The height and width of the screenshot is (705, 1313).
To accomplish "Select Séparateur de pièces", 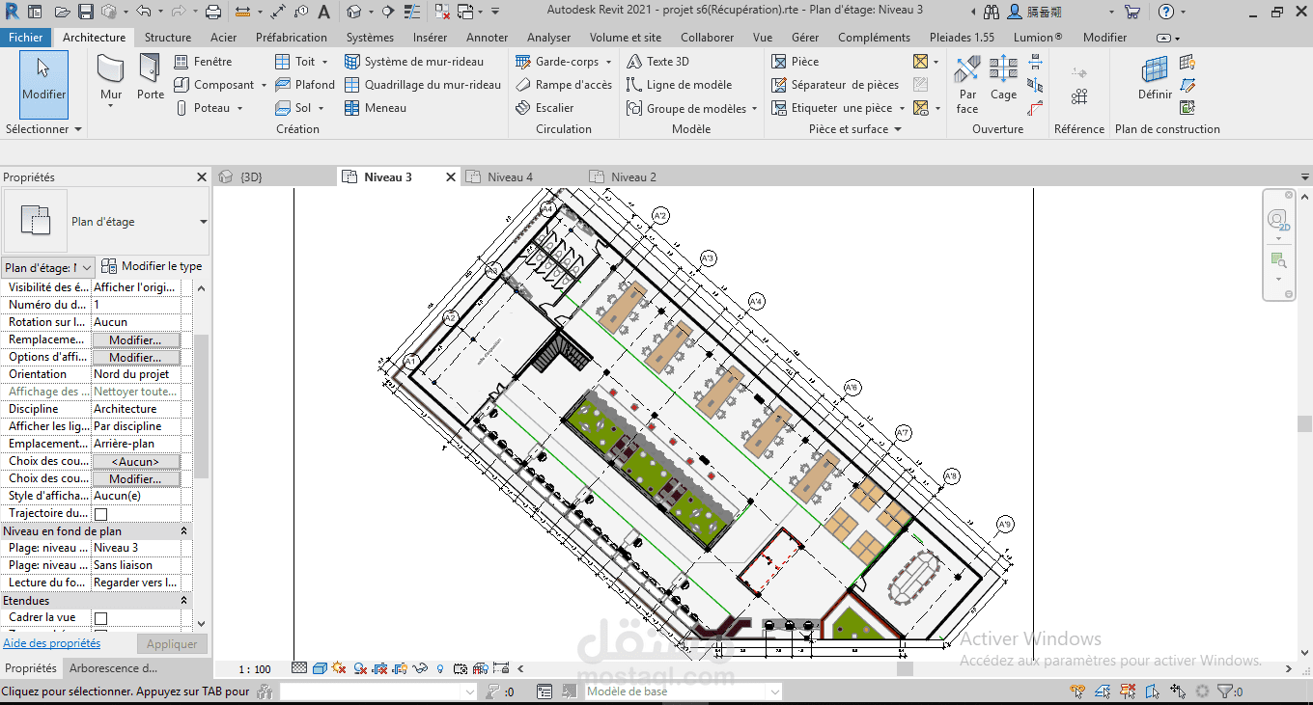I will coord(835,85).
